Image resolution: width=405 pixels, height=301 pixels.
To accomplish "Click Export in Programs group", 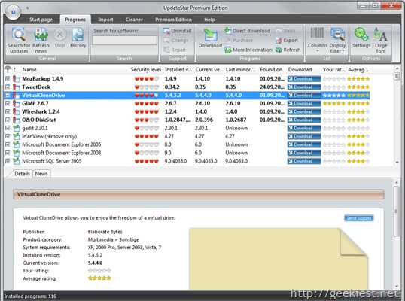I will click(287, 41).
